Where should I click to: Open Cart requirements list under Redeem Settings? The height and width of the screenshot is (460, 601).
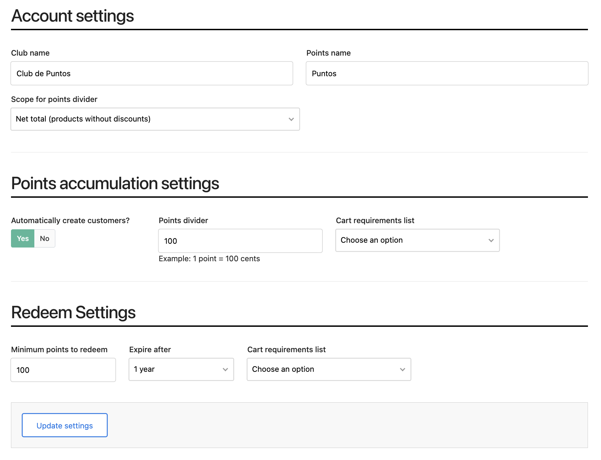point(329,369)
